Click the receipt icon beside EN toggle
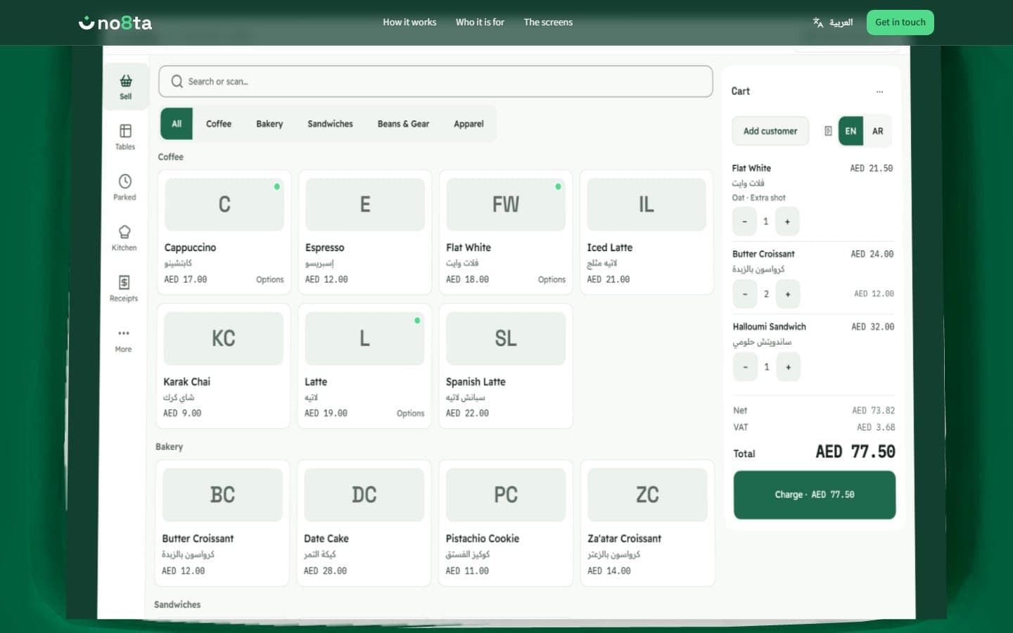Image resolution: width=1013 pixels, height=633 pixels. [x=828, y=131]
